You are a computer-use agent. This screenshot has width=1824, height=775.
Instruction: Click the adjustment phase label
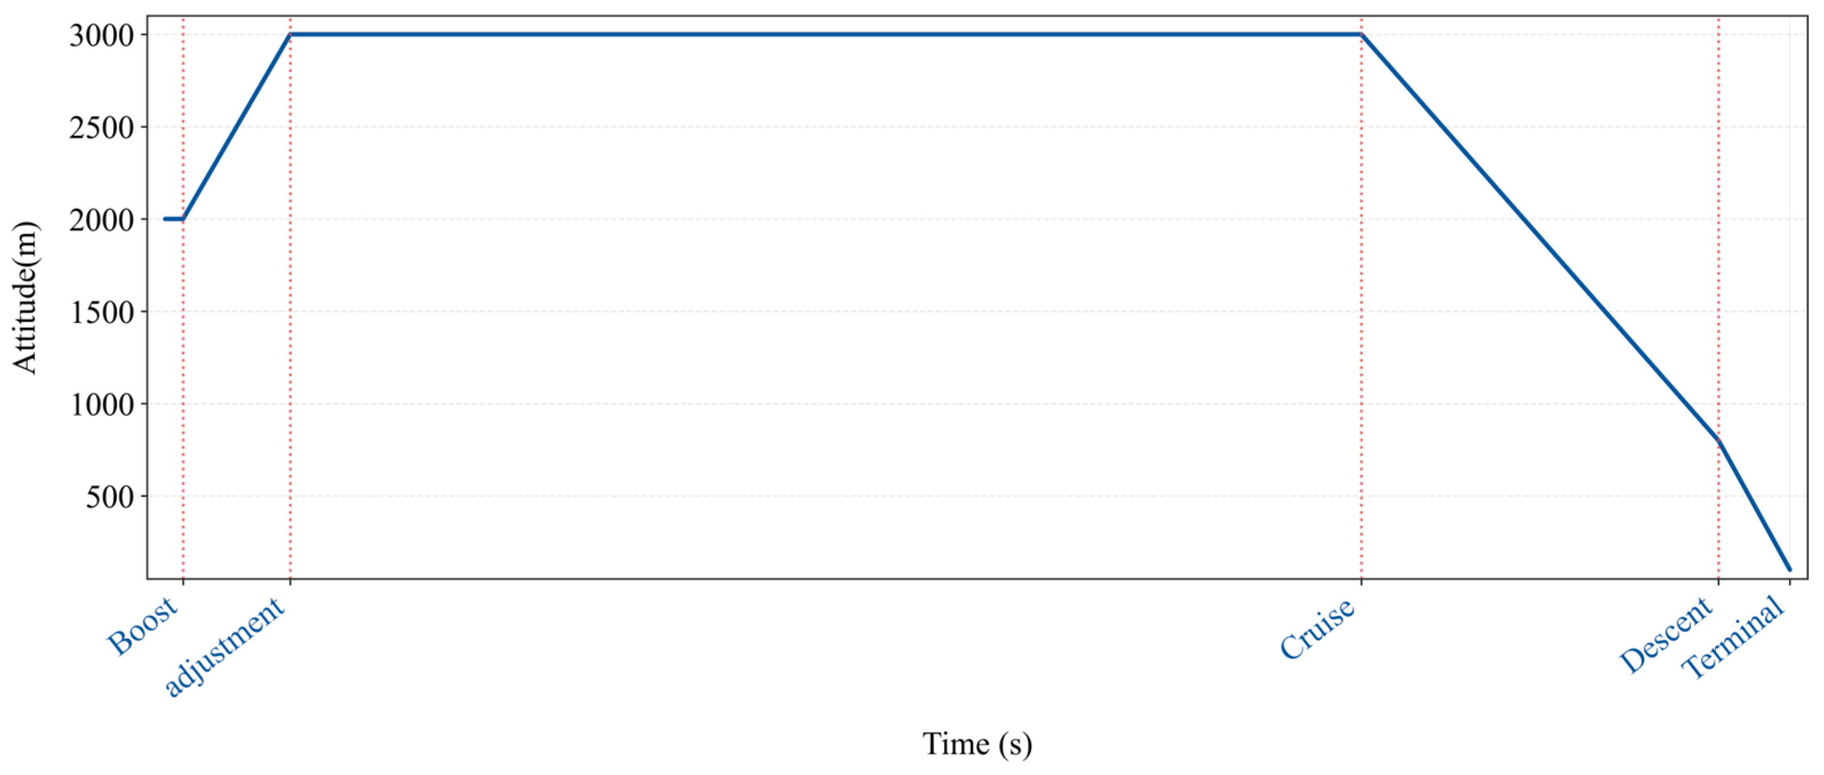[225, 647]
